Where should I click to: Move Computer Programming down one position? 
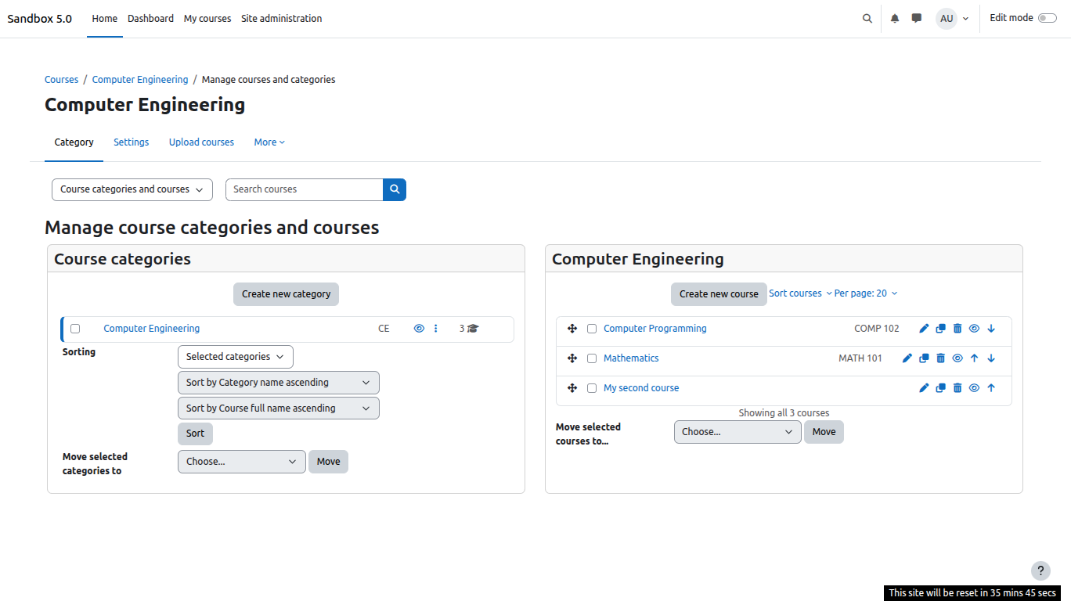coord(991,328)
